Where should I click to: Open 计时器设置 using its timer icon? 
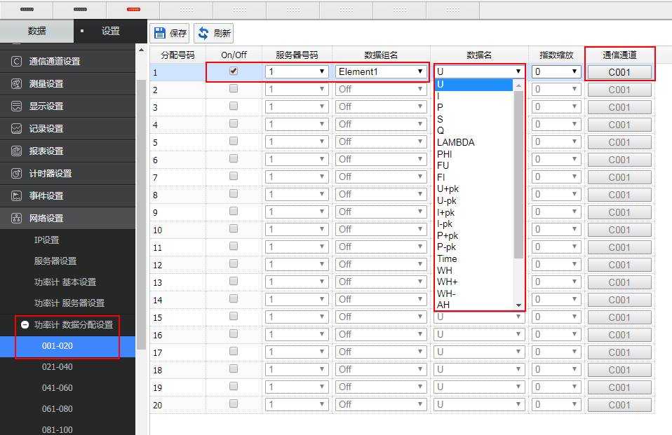[x=16, y=173]
